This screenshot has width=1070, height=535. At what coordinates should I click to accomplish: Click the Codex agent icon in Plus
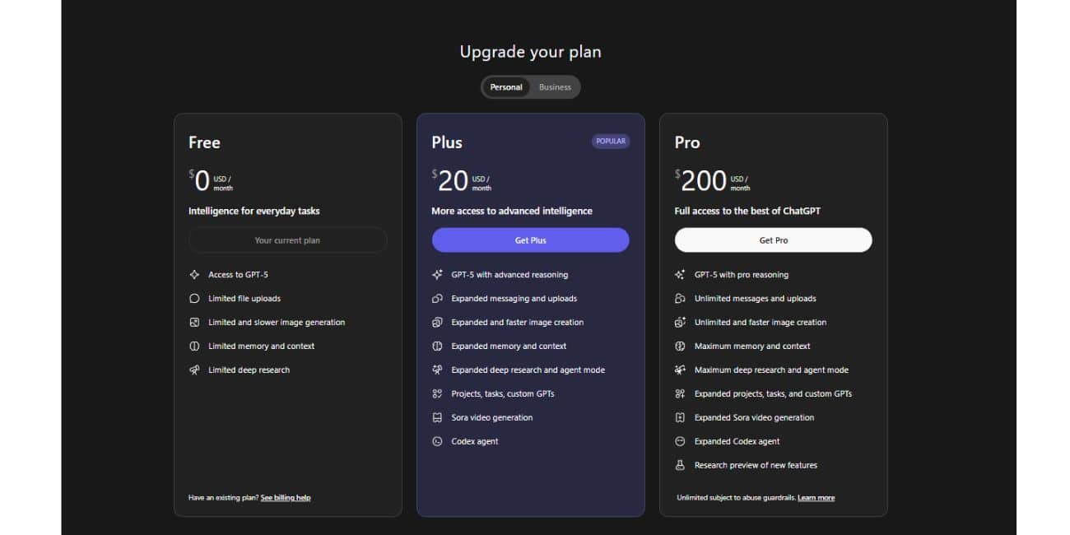coord(437,442)
